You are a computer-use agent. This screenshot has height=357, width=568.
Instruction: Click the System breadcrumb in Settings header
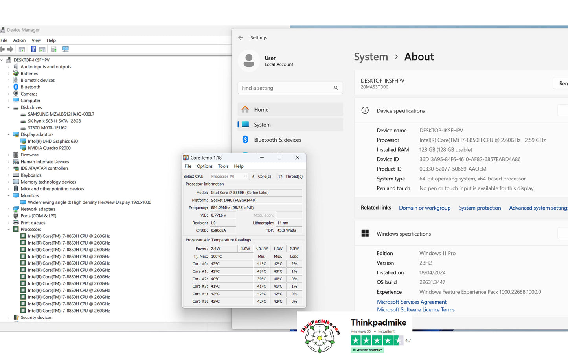coord(371,57)
